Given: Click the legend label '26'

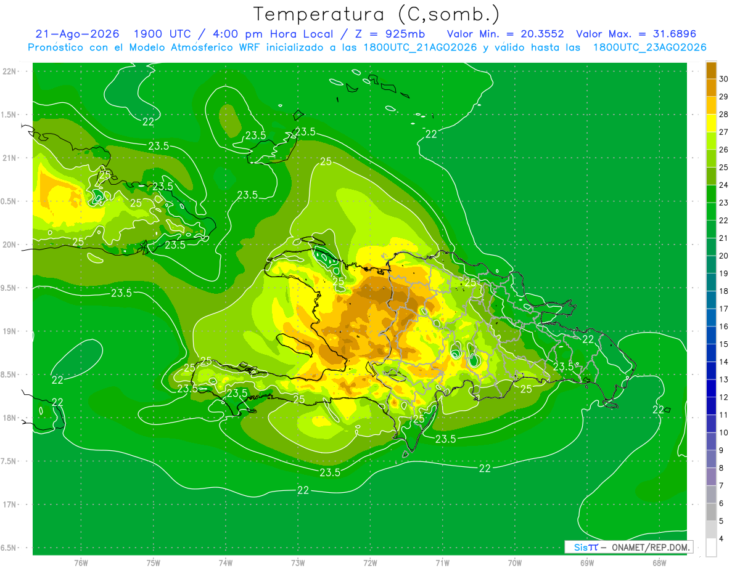Looking at the screenshot, I should coord(724,150).
